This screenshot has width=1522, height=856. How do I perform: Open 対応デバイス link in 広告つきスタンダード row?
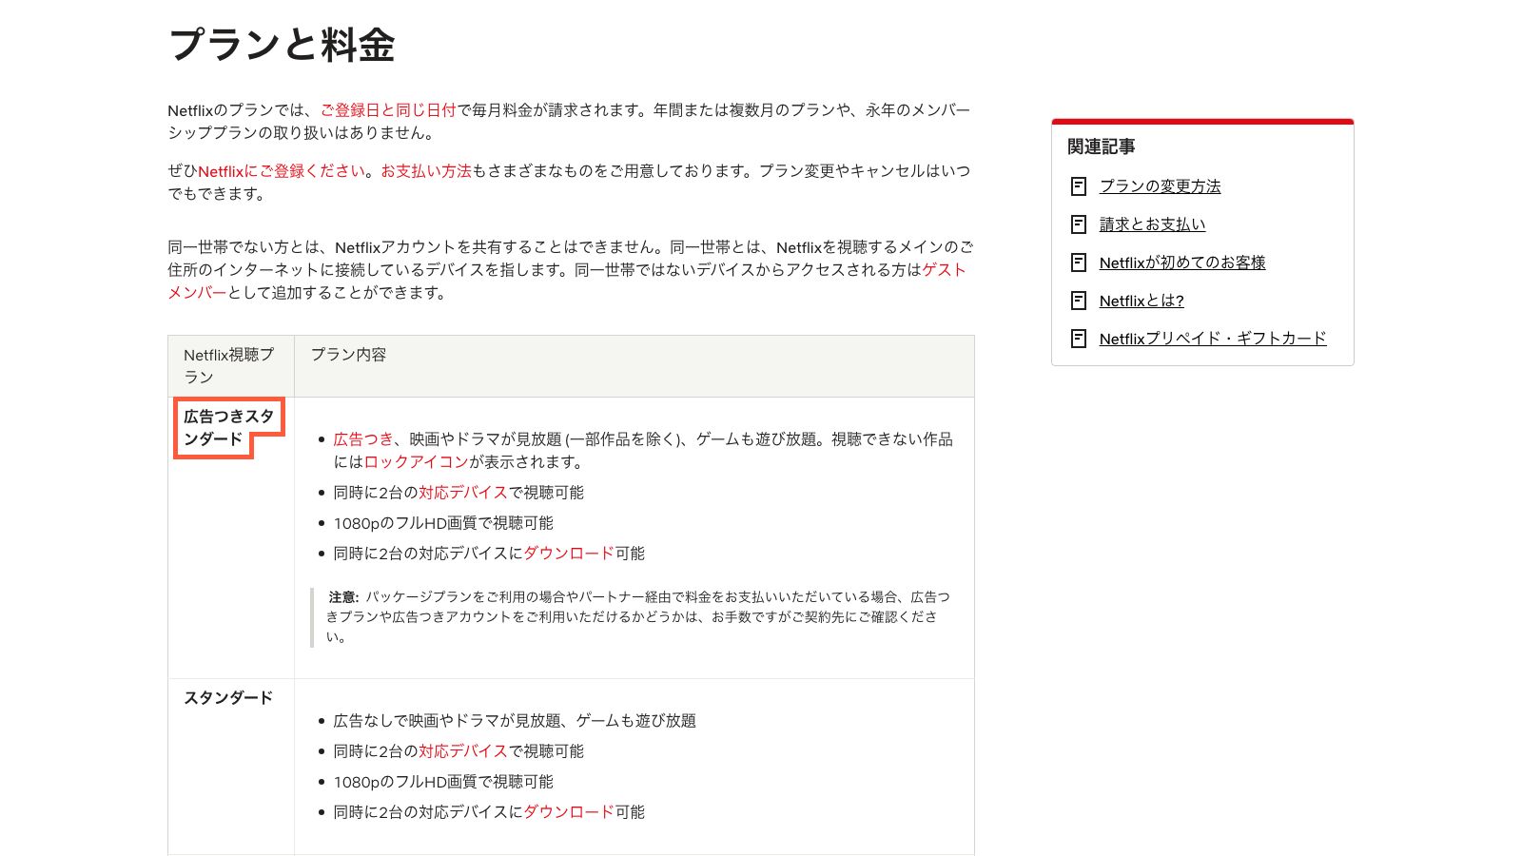tap(463, 493)
